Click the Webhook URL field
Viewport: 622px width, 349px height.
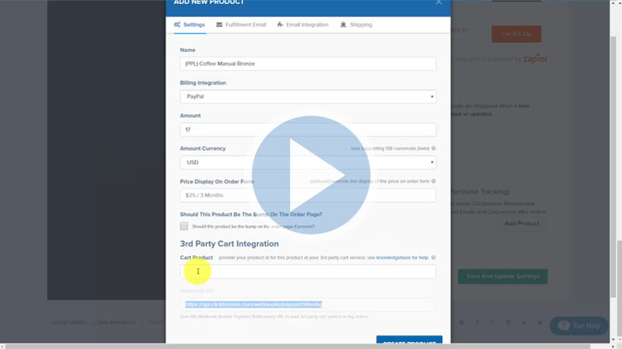coord(308,305)
